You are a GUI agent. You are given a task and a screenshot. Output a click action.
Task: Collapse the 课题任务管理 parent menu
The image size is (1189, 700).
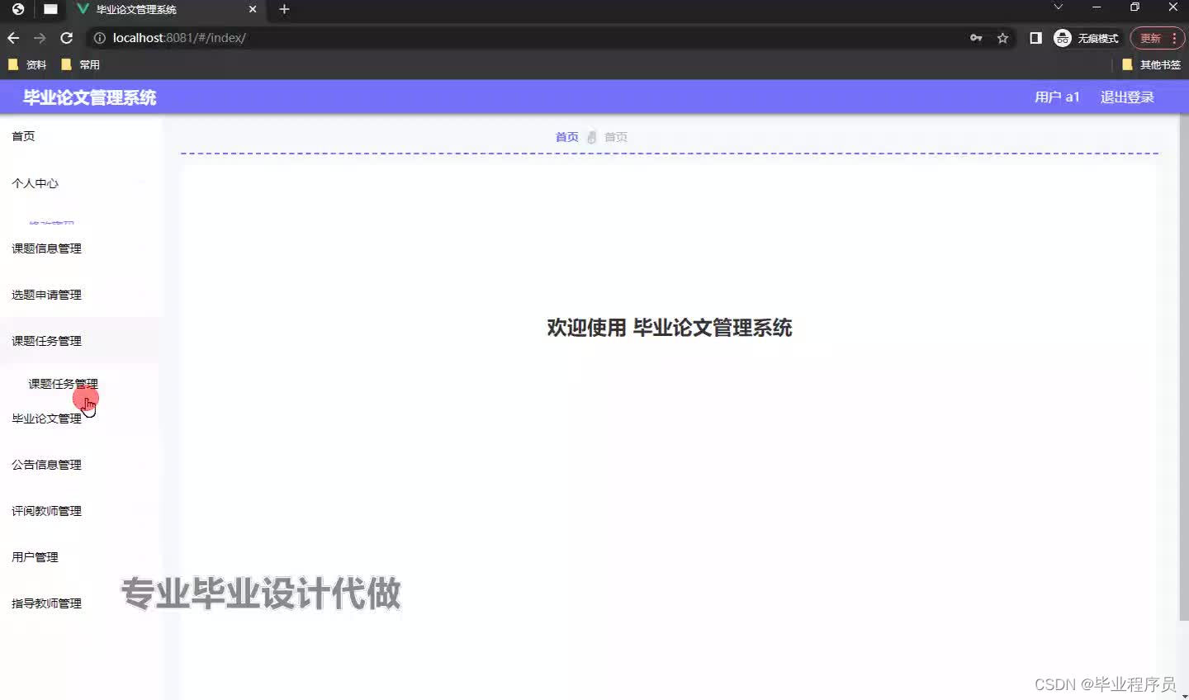point(80,341)
